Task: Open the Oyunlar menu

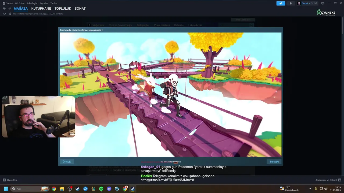Action: click(44, 3)
